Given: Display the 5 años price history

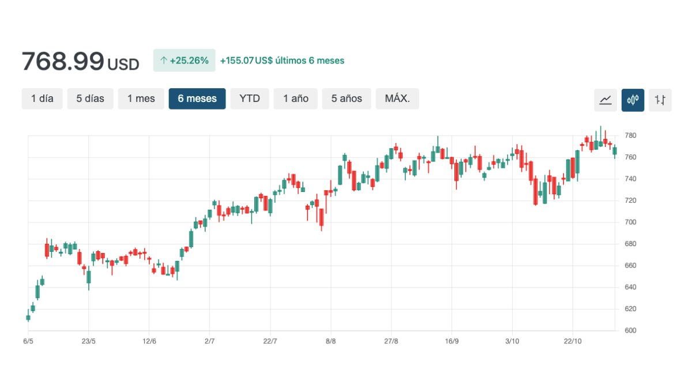Looking at the screenshot, I should pos(347,99).
